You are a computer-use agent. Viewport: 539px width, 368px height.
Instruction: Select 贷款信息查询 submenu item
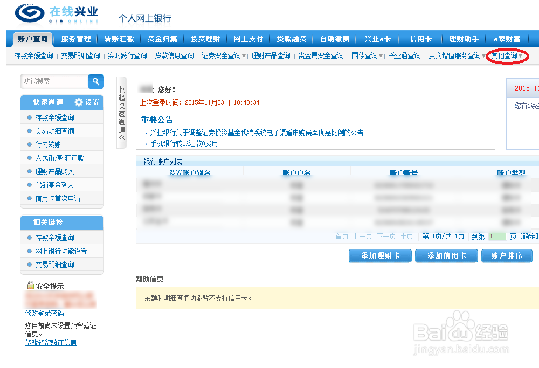(x=174, y=55)
